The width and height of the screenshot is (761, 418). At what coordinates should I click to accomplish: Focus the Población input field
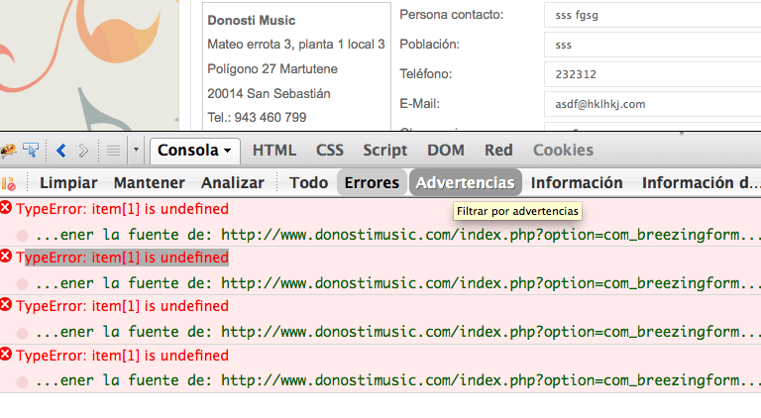pos(652,45)
